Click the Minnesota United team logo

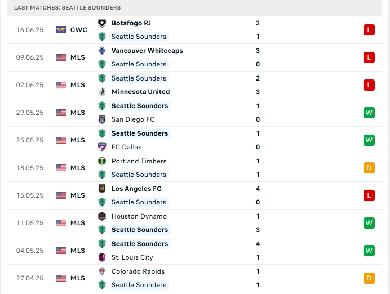pos(102,92)
